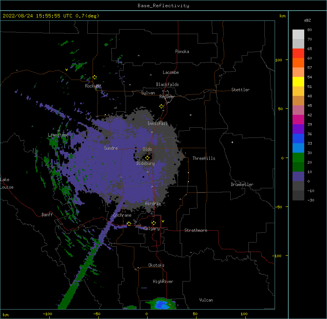Click the white plus marker north of Drumheller
The width and height of the screenshot is (327, 319).
pyautogui.click(x=232, y=142)
